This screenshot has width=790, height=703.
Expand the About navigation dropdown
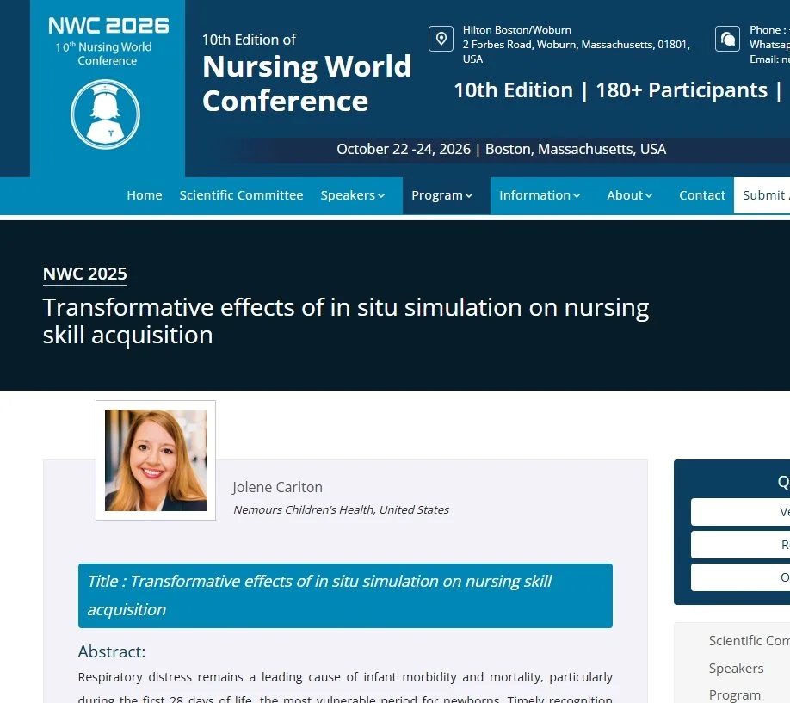[x=629, y=195]
